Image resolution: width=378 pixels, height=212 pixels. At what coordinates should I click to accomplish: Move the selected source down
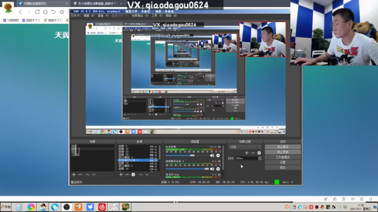pos(147,174)
